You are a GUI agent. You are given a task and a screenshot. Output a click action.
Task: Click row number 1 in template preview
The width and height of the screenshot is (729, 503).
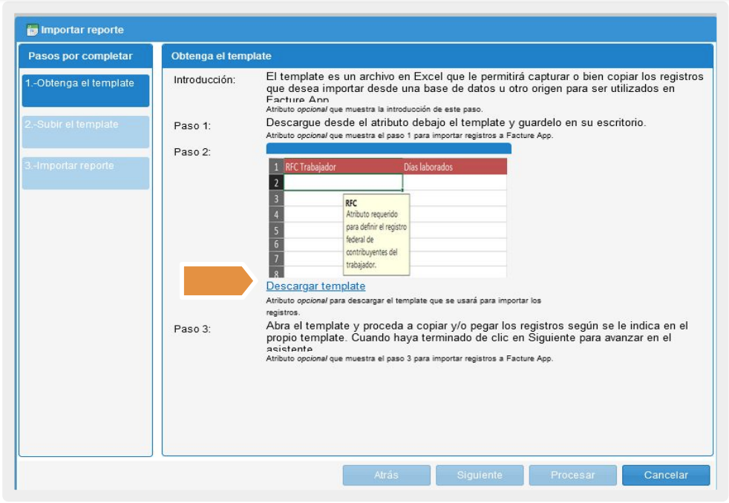click(x=275, y=167)
